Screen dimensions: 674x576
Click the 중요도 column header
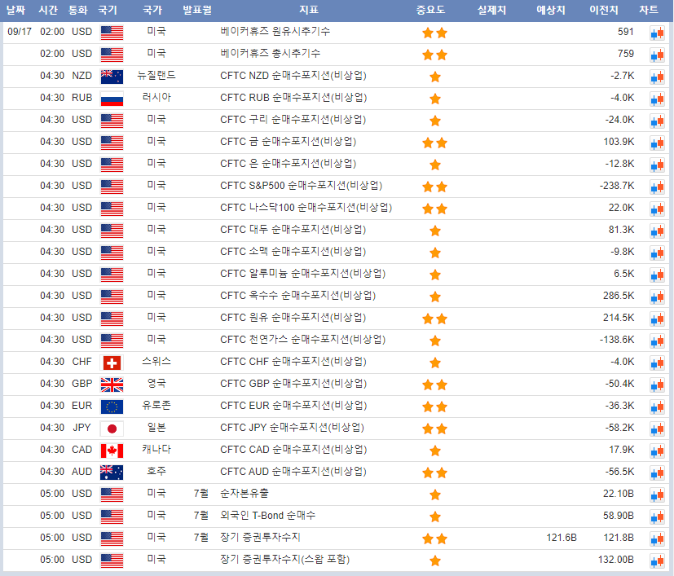coord(434,11)
